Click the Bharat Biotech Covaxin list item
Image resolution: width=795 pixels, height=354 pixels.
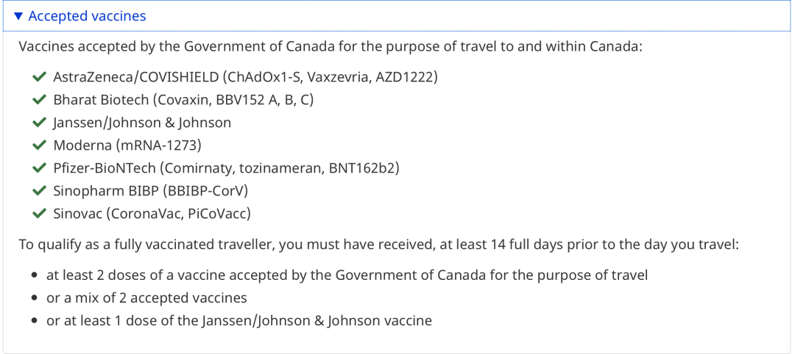(183, 100)
